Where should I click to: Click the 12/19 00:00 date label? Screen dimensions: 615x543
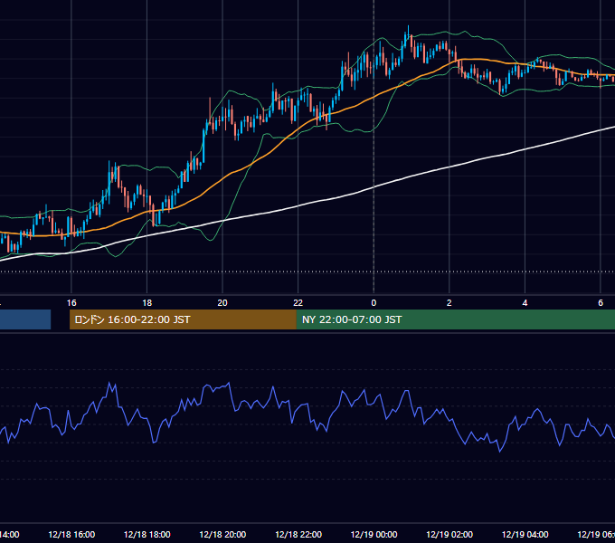click(374, 535)
